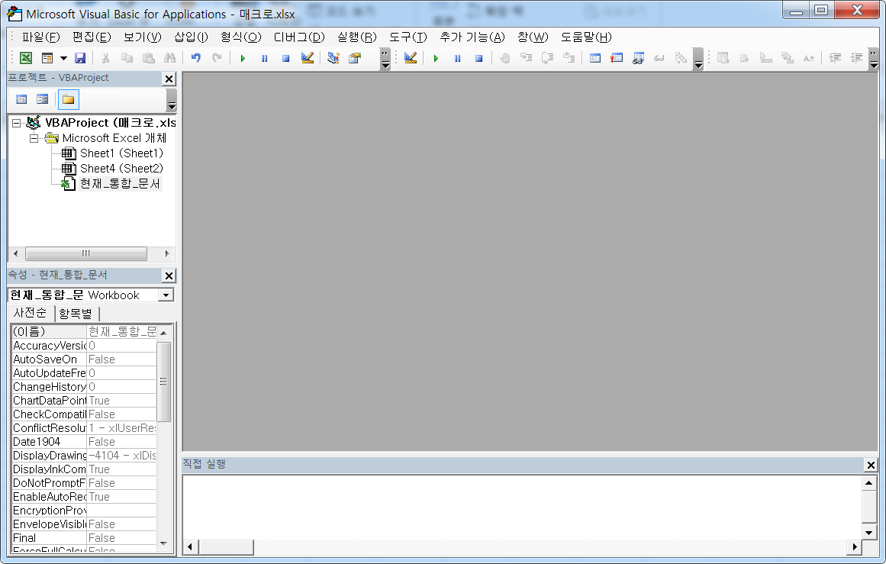Switch back to Microsoft Excel view
The width and height of the screenshot is (886, 564).
[x=24, y=57]
